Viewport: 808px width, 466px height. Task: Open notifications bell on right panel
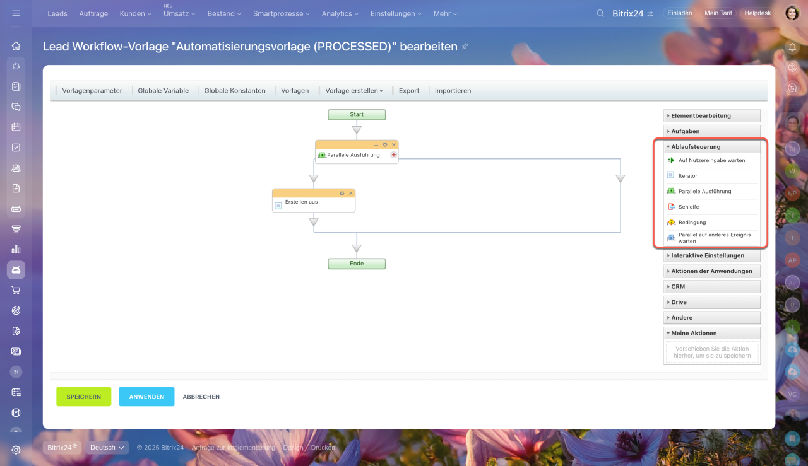click(x=792, y=47)
